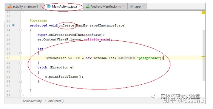Click fold end marker on line 25
Screen dimensions: 213x109
pos(21,81)
